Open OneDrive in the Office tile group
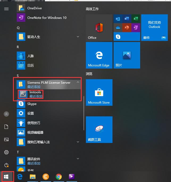This screenshot has width=171, height=182. tap(118, 28)
